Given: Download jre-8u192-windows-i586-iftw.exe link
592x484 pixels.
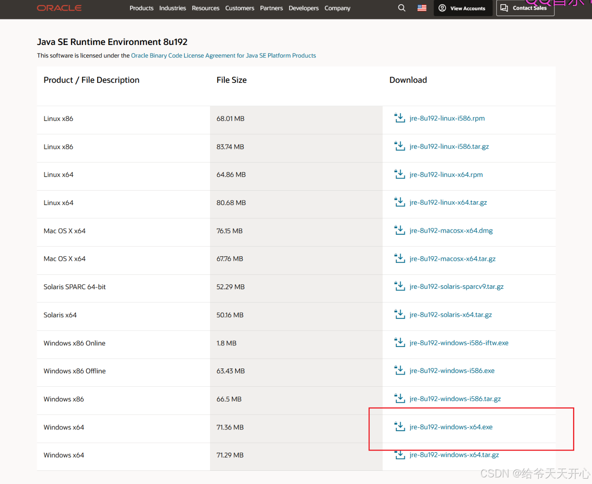Looking at the screenshot, I should tap(459, 342).
